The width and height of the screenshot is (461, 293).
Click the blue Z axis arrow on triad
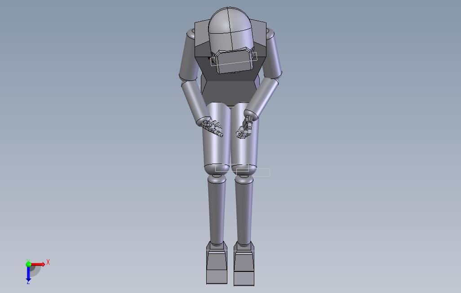point(28,274)
